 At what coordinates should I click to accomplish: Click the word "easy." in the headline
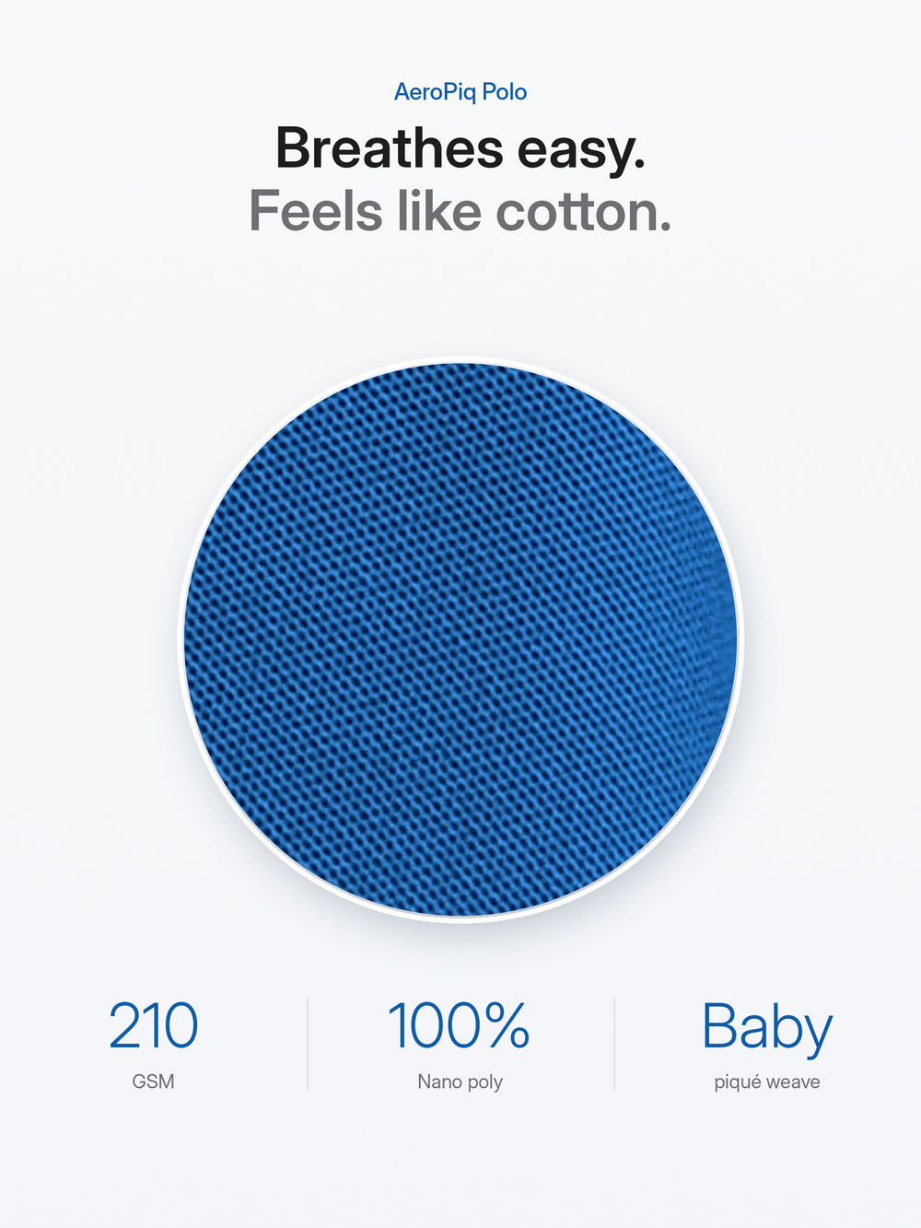(581, 152)
